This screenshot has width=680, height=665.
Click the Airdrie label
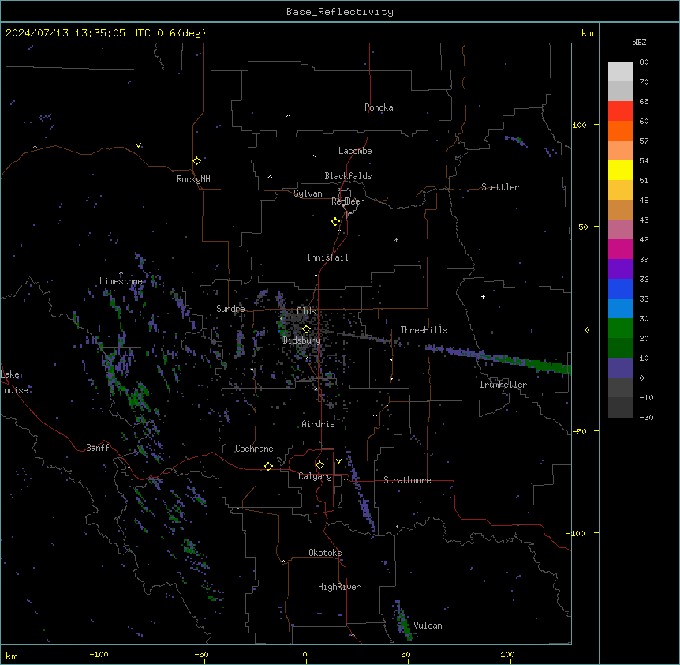(319, 424)
